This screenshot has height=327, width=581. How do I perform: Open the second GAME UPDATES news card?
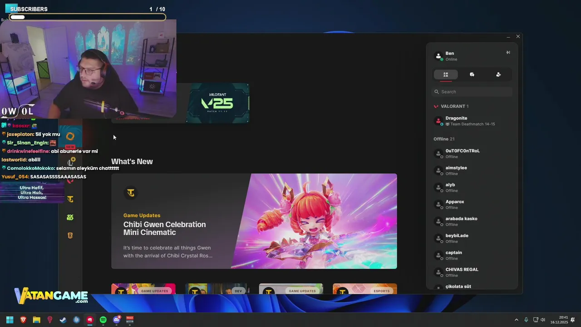click(291, 289)
